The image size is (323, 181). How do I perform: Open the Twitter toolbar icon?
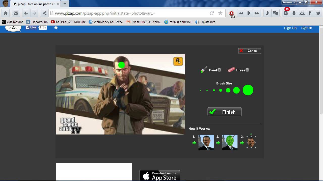point(318,13)
